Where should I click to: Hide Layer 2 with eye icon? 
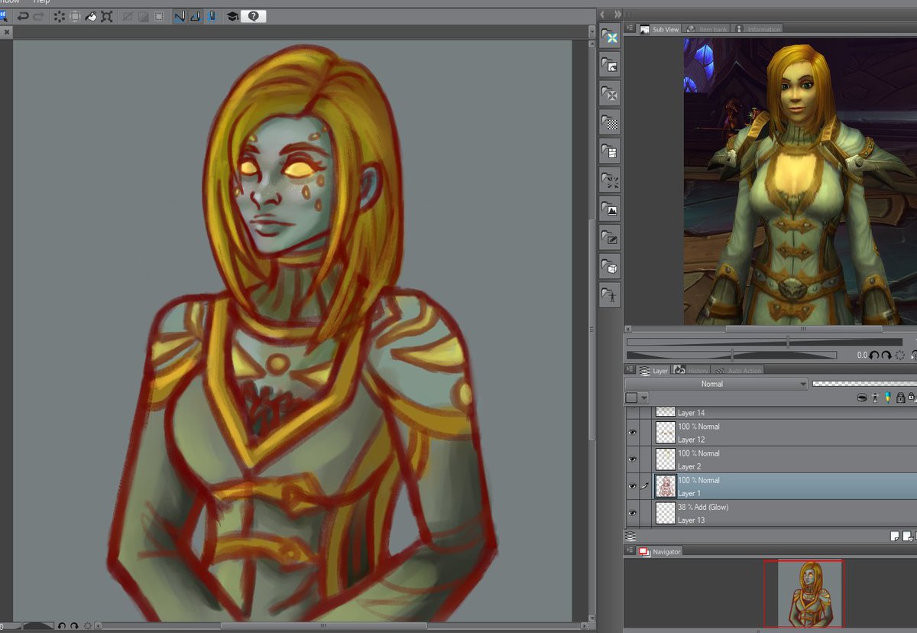(x=632, y=459)
